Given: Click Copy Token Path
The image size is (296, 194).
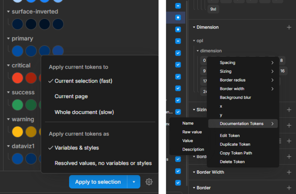Looking at the screenshot, I should pos(236,153).
